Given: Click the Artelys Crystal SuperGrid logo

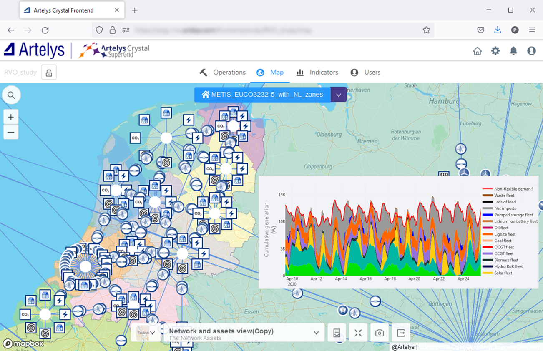Looking at the screenshot, I should click(114, 50).
